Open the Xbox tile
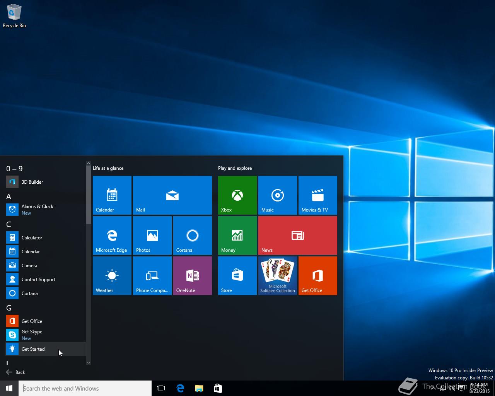 237,195
